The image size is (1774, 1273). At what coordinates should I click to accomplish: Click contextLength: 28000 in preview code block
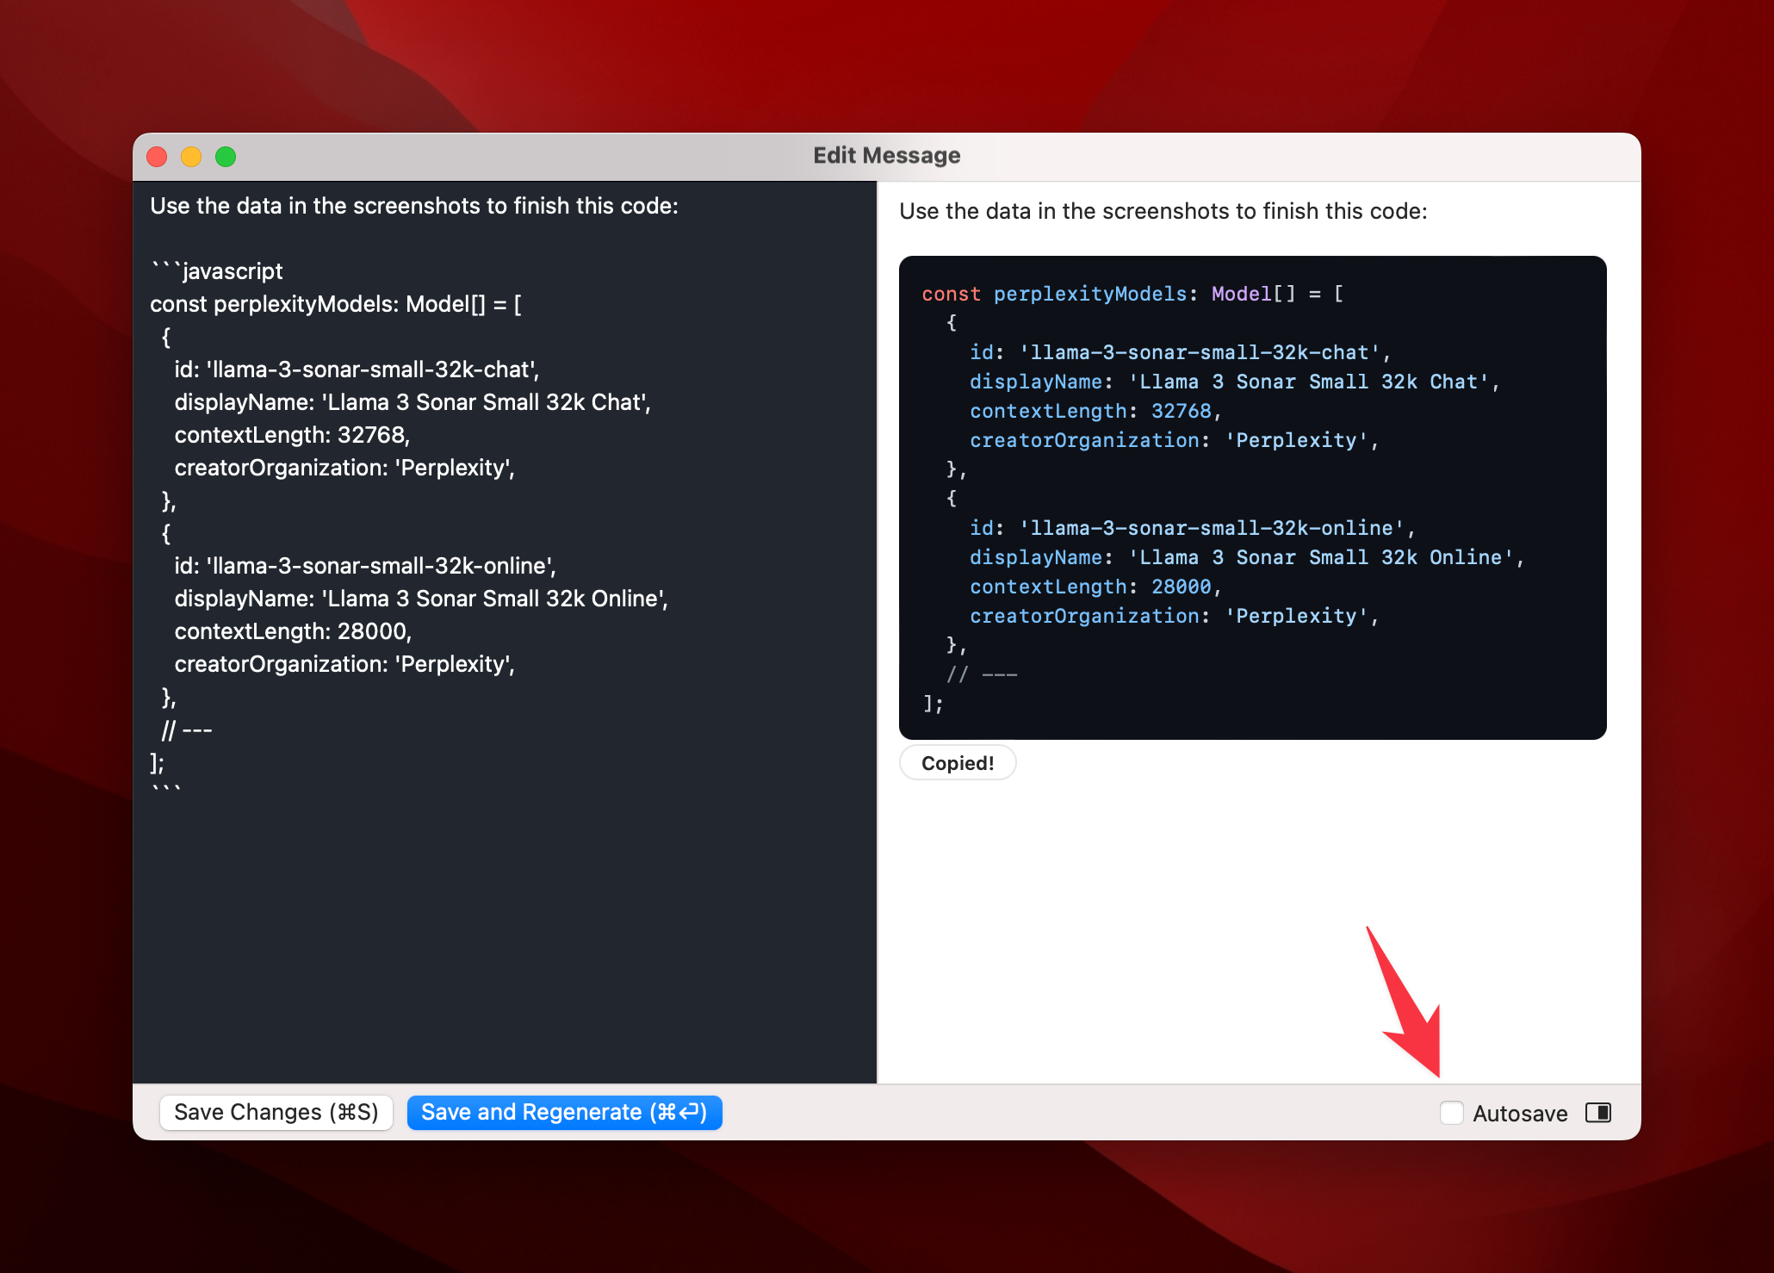point(1095,587)
